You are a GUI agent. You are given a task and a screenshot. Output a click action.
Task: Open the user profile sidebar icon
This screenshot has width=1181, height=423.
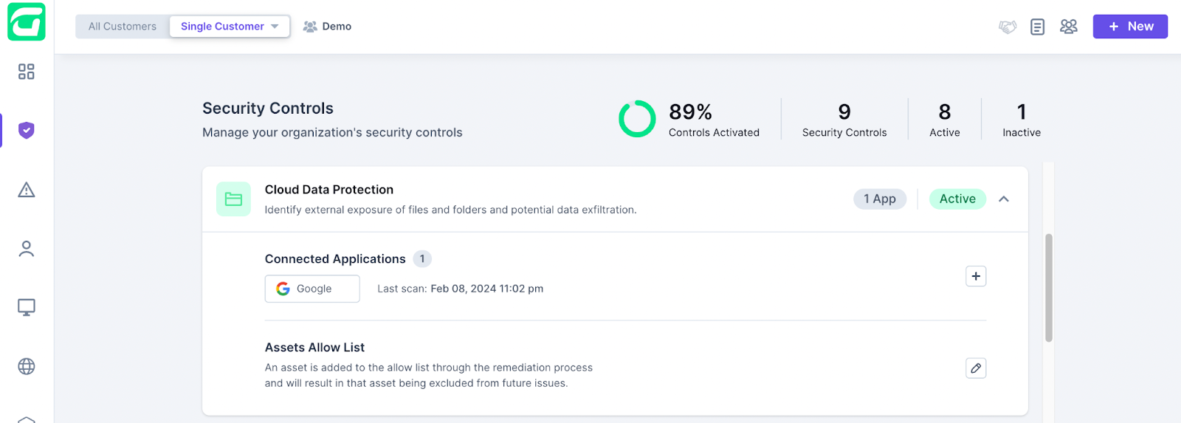[27, 249]
